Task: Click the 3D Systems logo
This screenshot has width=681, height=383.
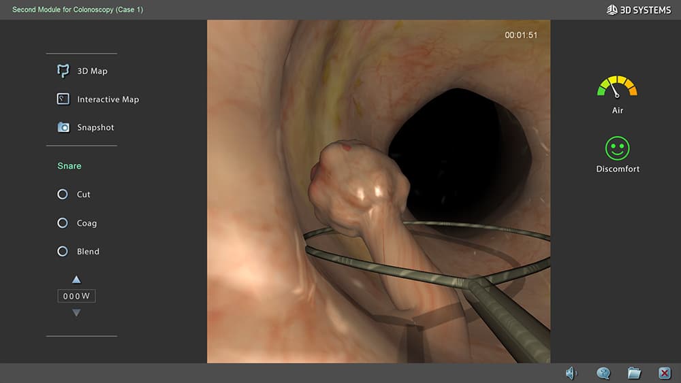Action: pos(639,10)
